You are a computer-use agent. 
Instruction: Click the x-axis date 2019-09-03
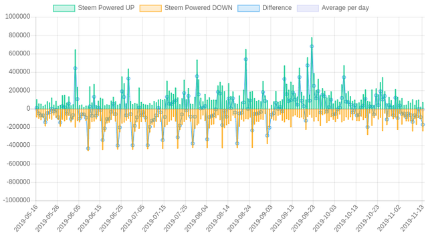(x=261, y=218)
